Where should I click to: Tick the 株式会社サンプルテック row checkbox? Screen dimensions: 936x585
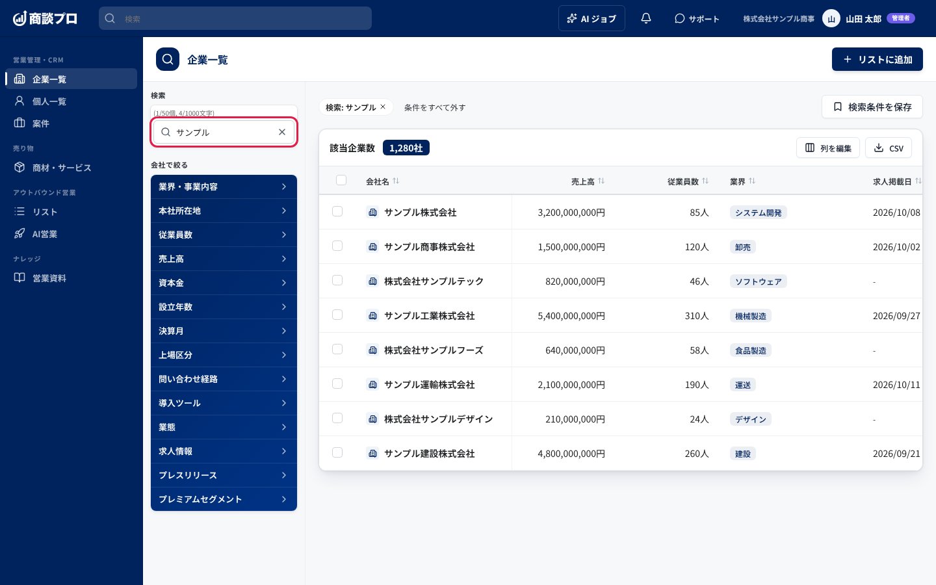[337, 280]
